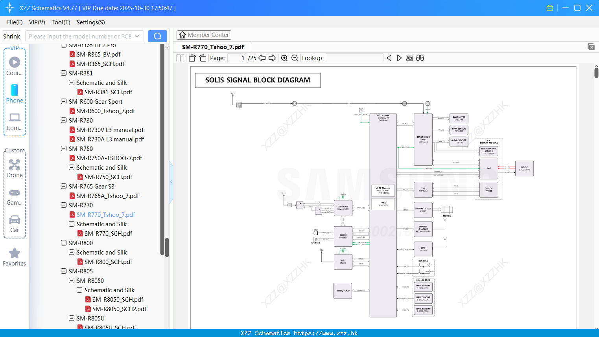Collapse the SM-R765 Gear S3 node
This screenshot has height=337, width=599.
[x=64, y=187]
